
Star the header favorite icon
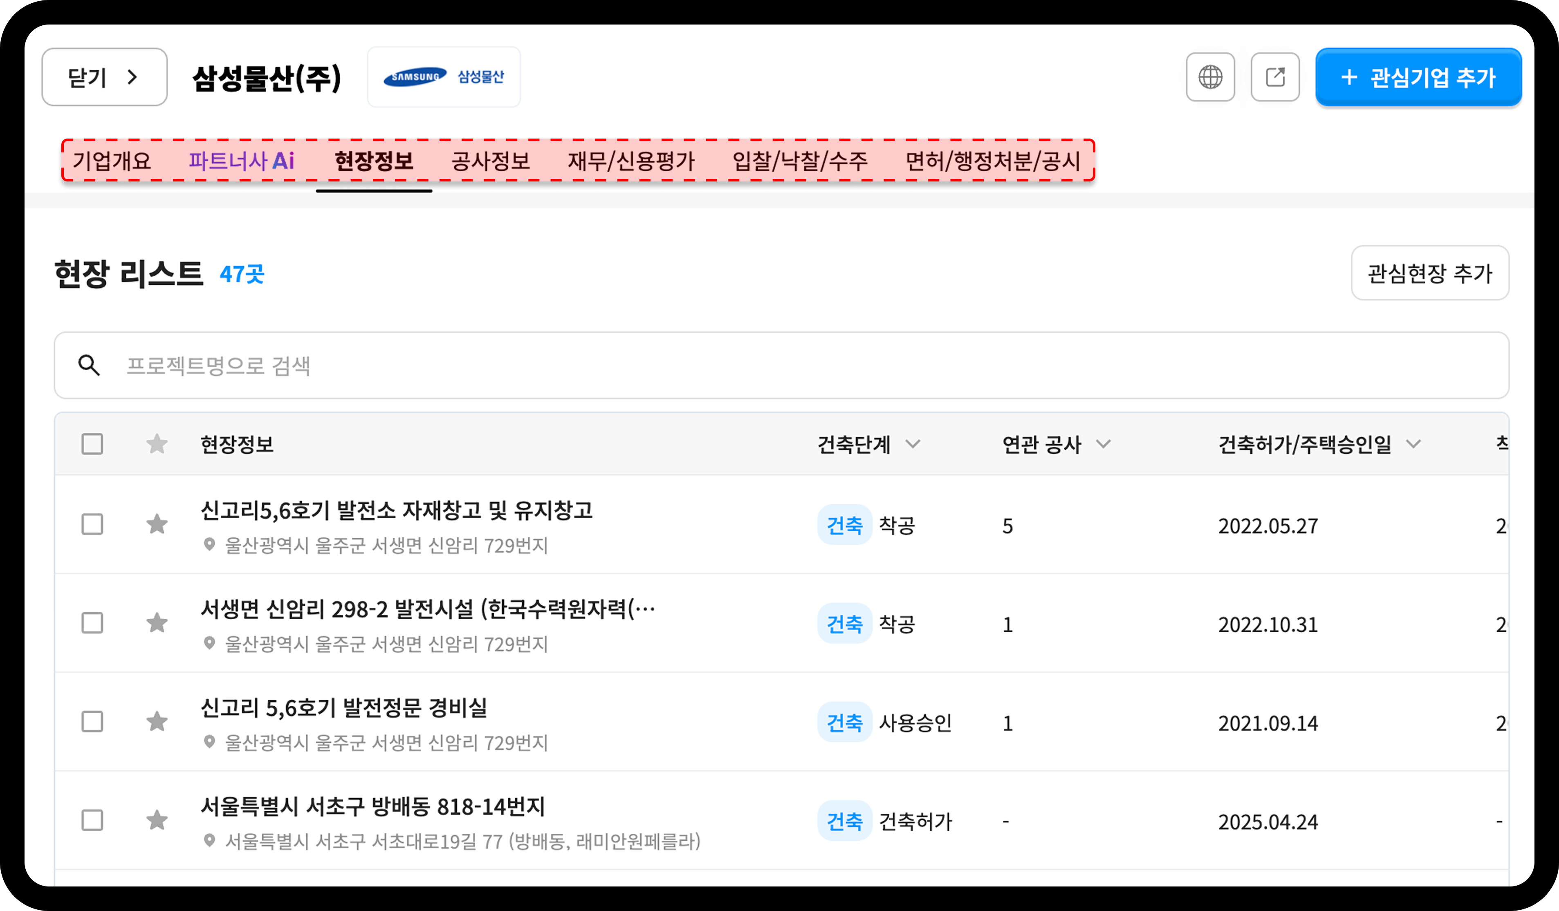(157, 444)
